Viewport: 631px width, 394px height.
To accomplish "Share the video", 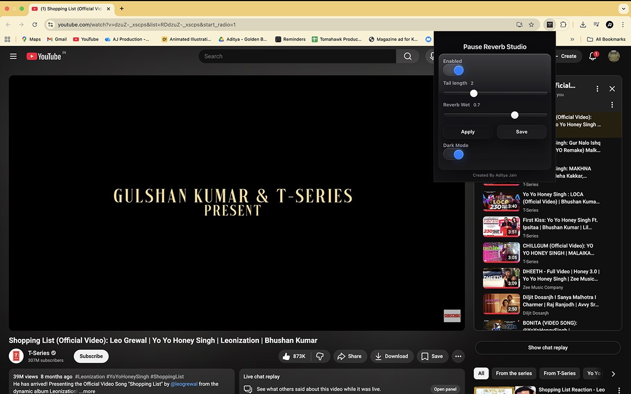I will [x=350, y=356].
